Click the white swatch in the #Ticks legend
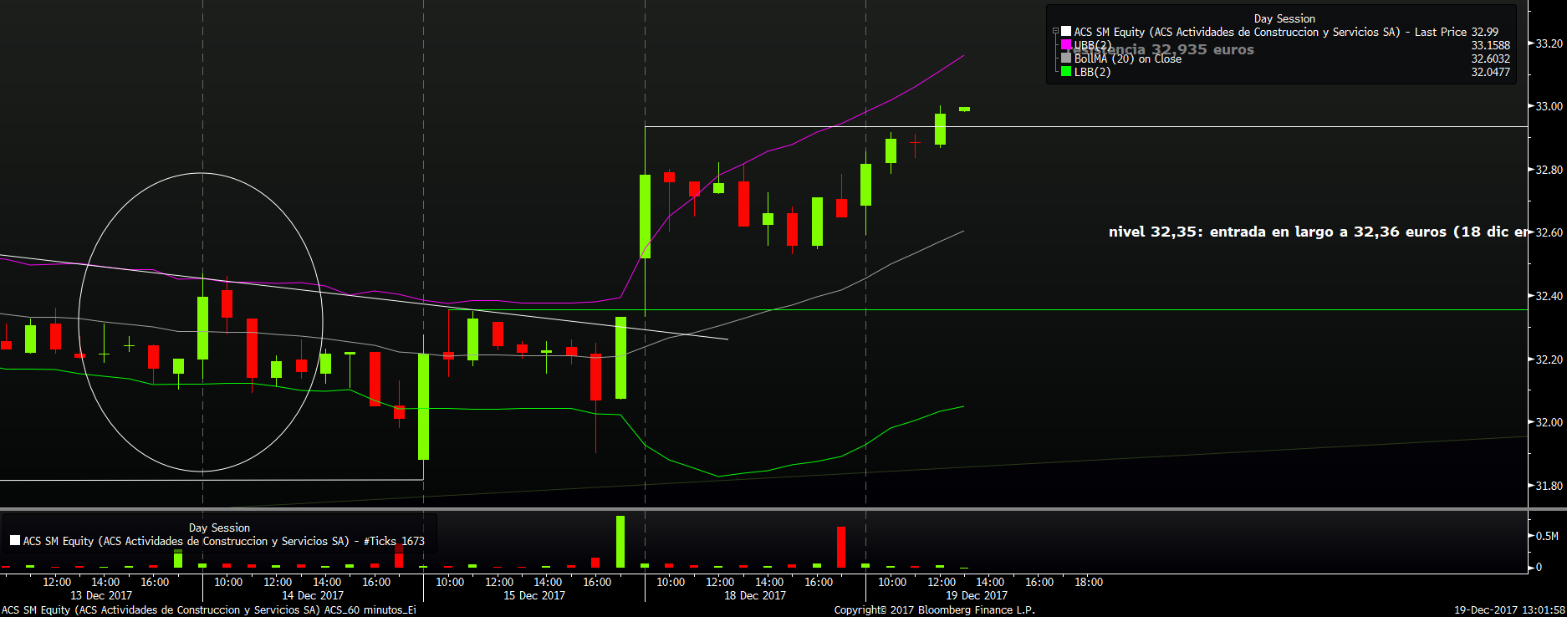Viewport: 1567px width, 617px height. coord(15,541)
